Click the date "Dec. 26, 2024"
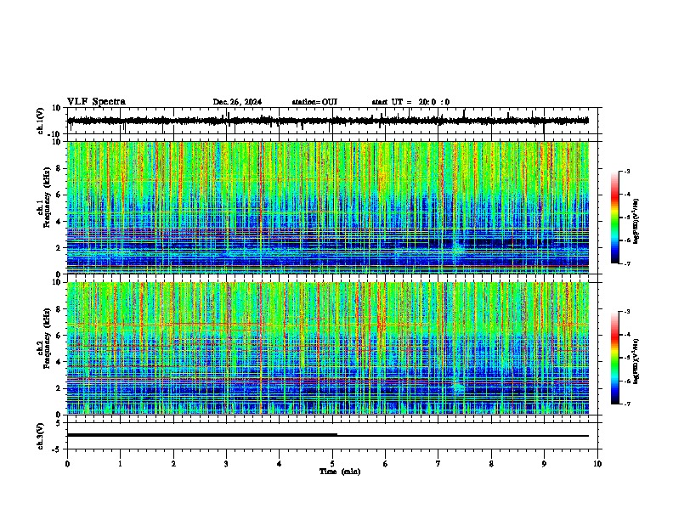673x520 pixels. [x=237, y=102]
